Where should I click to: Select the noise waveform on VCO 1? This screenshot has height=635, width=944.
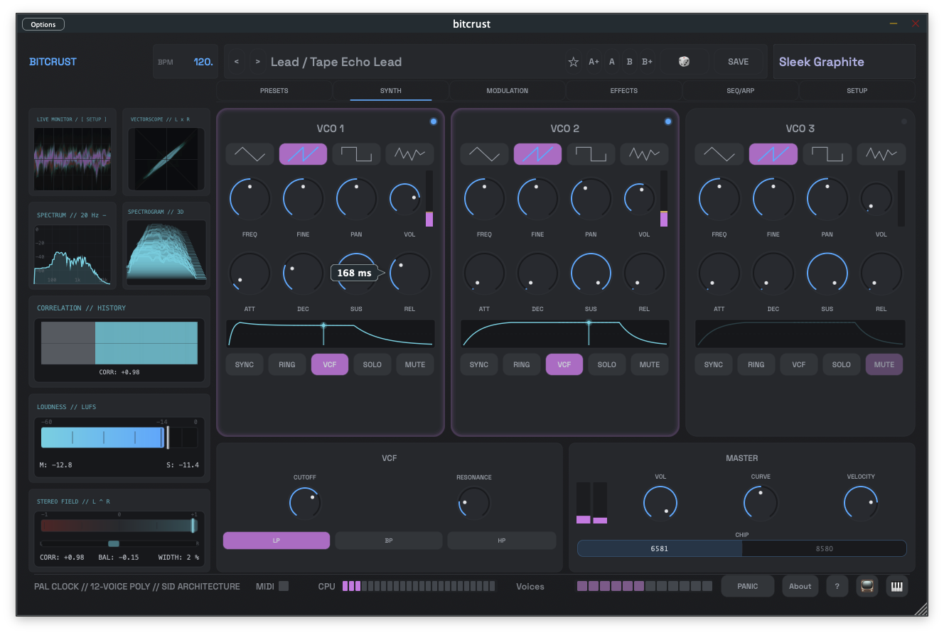pos(409,153)
